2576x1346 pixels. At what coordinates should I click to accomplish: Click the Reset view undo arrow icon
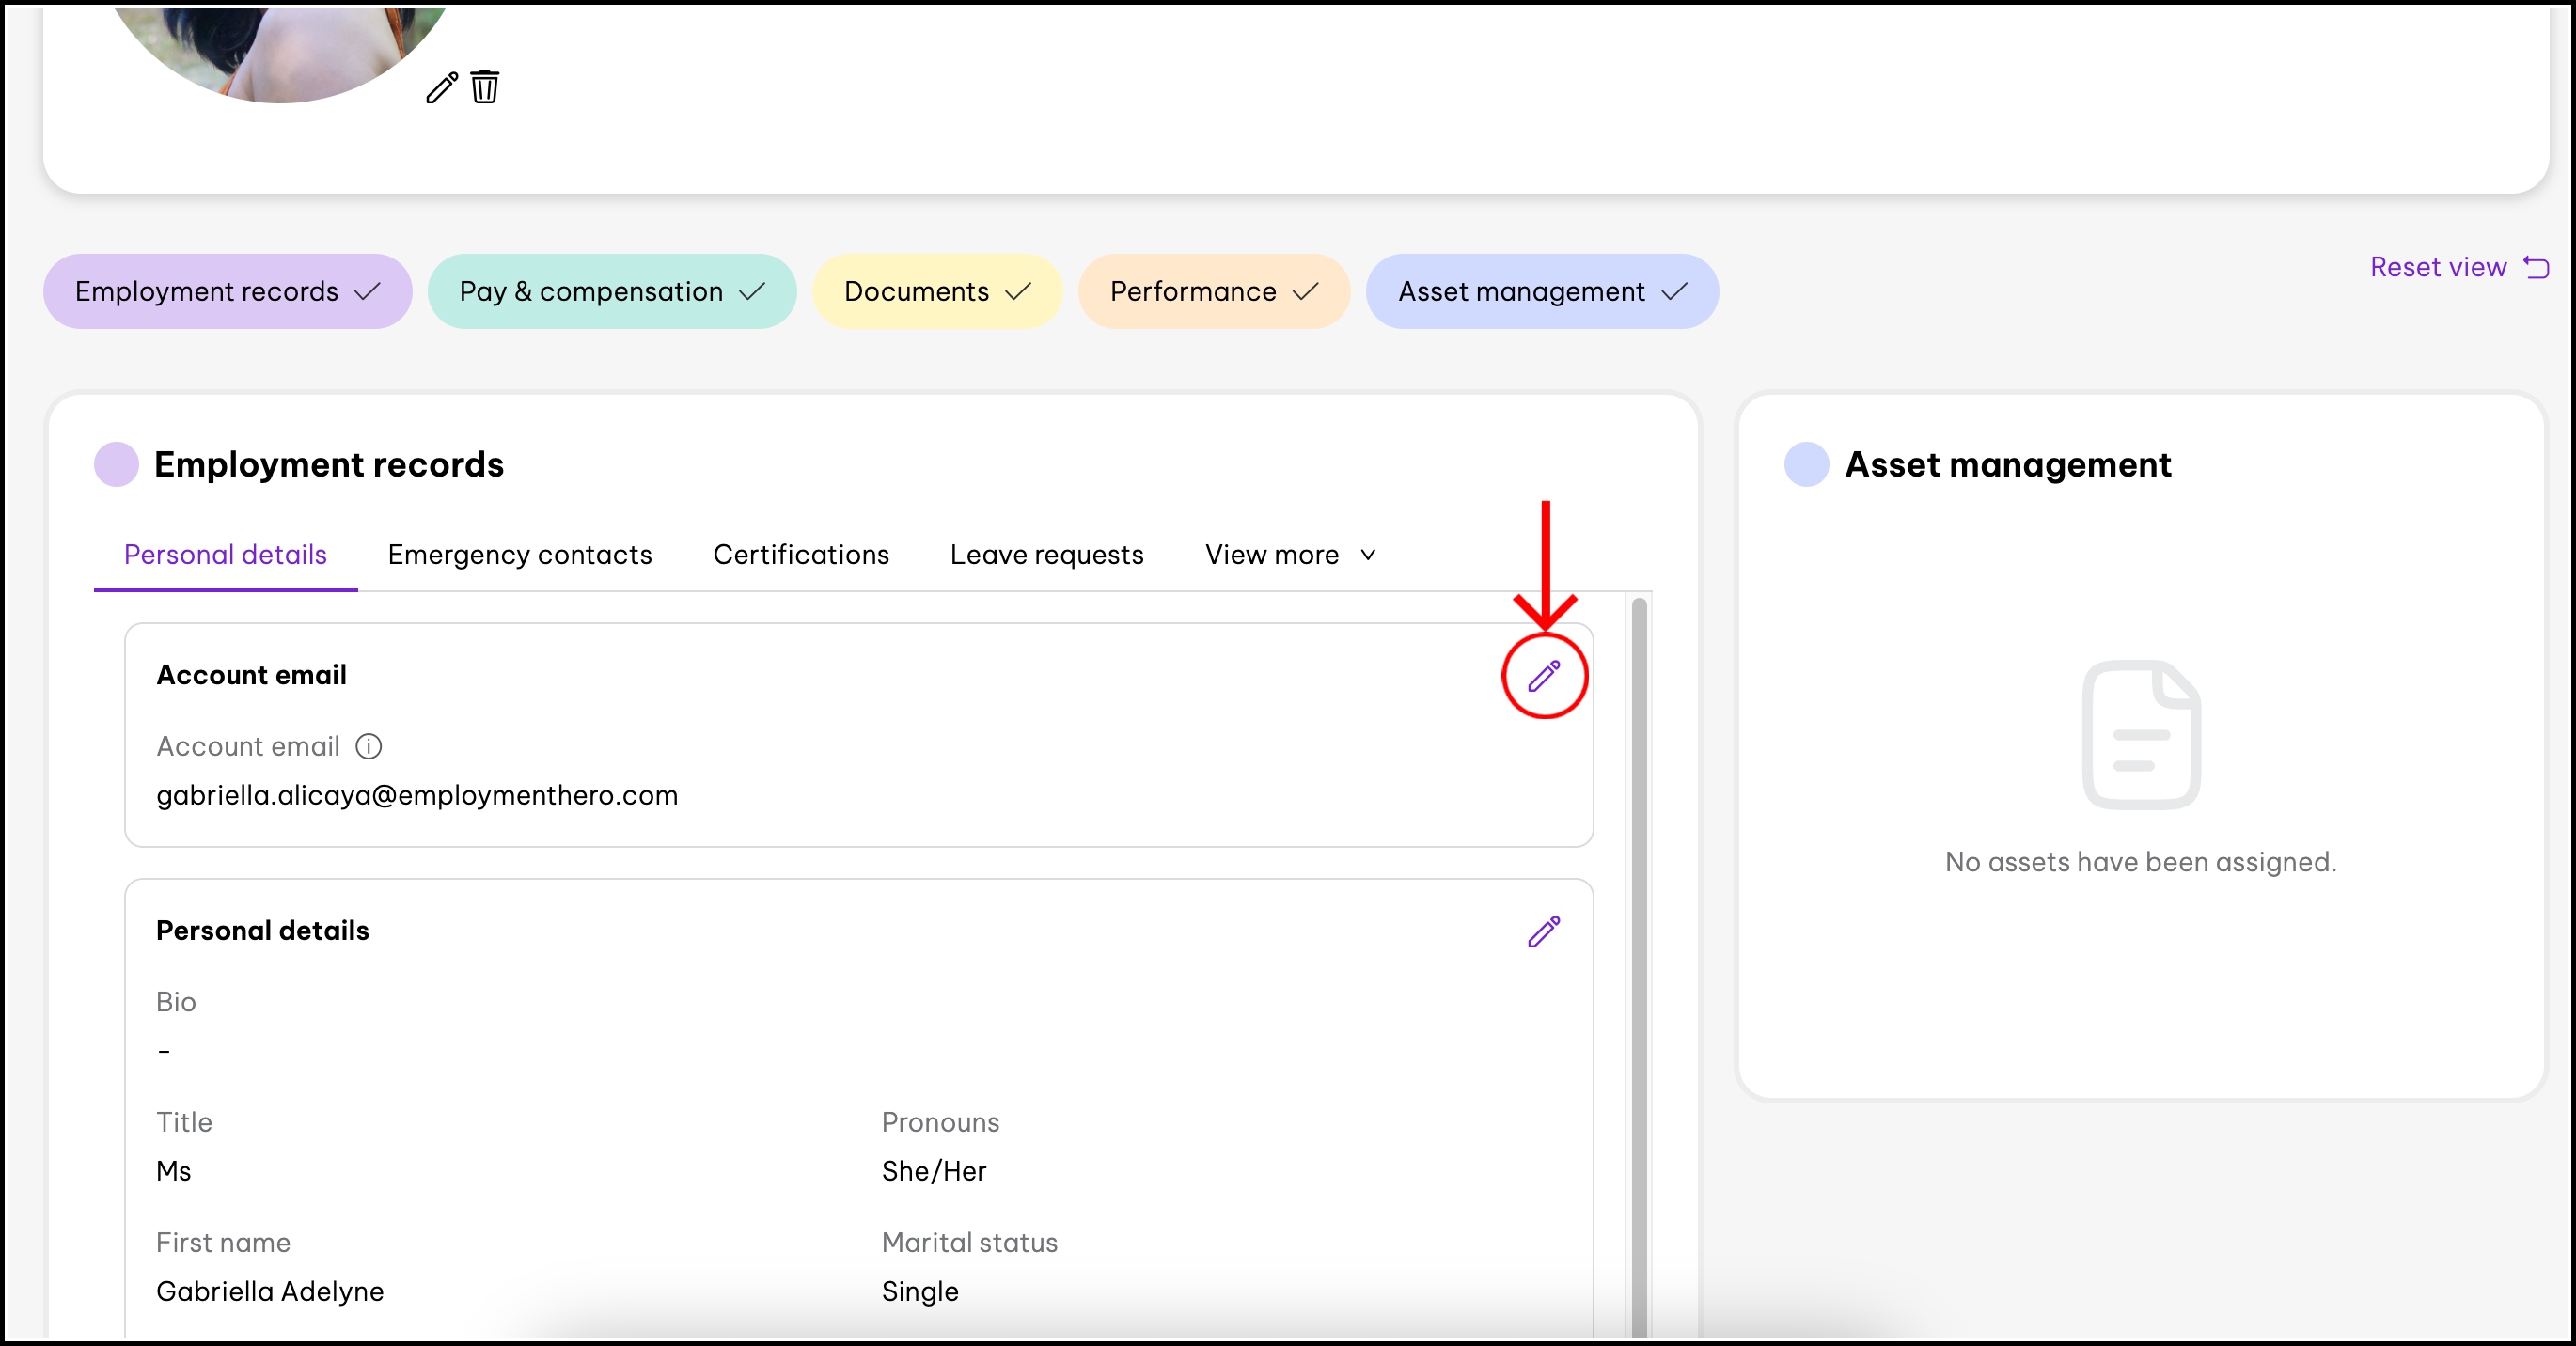pos(2536,267)
